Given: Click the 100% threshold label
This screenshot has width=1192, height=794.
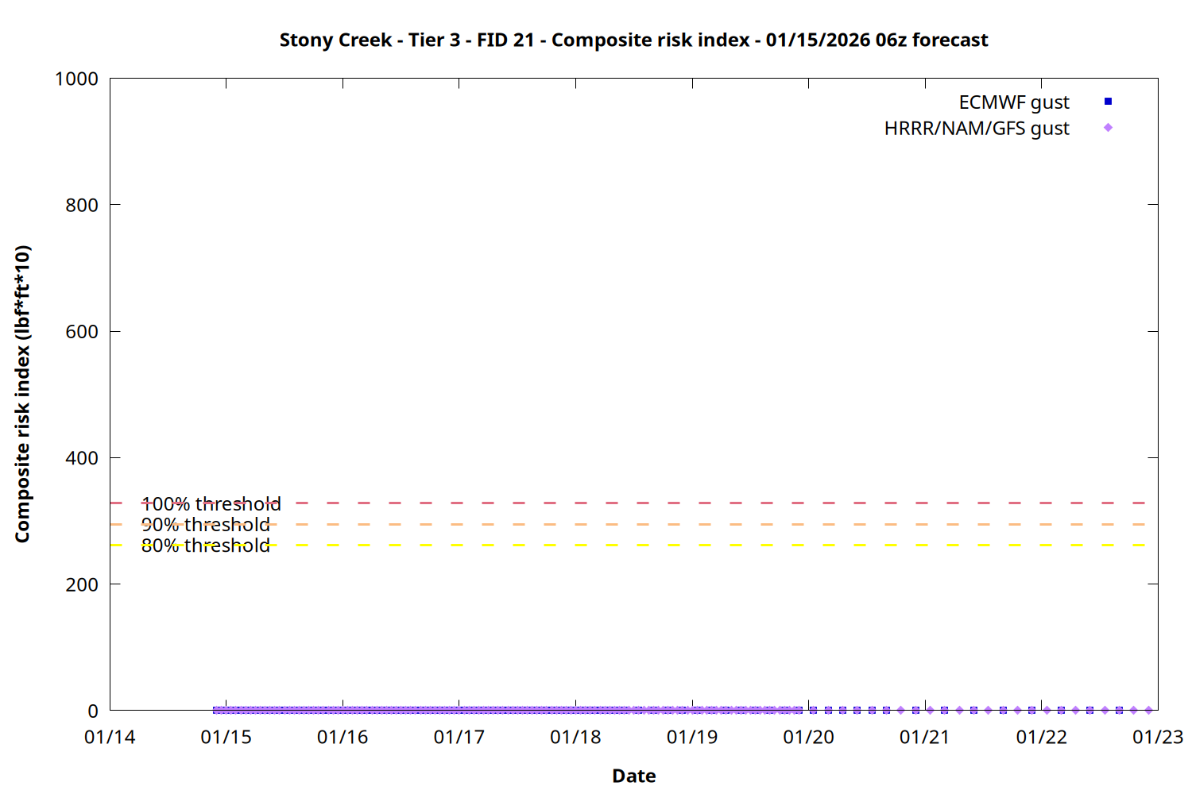Looking at the screenshot, I should [211, 504].
